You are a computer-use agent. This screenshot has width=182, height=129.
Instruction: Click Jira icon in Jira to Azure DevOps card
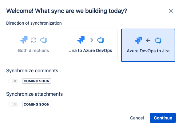(x=81, y=40)
